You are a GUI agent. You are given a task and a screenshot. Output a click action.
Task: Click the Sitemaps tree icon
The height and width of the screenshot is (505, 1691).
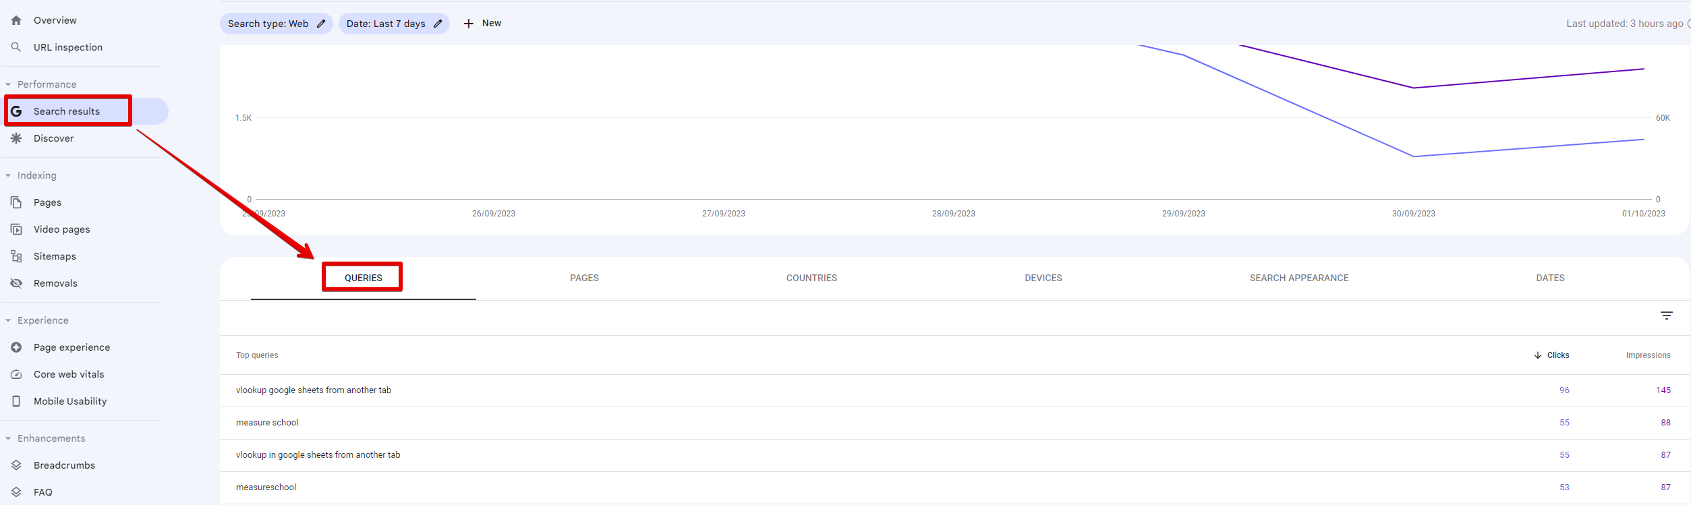(16, 256)
